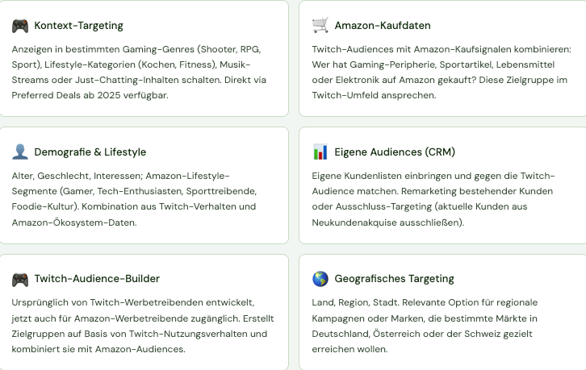The image size is (586, 370).
Task: Click the globe icon for Geografisches Targeting
Action: tap(320, 279)
